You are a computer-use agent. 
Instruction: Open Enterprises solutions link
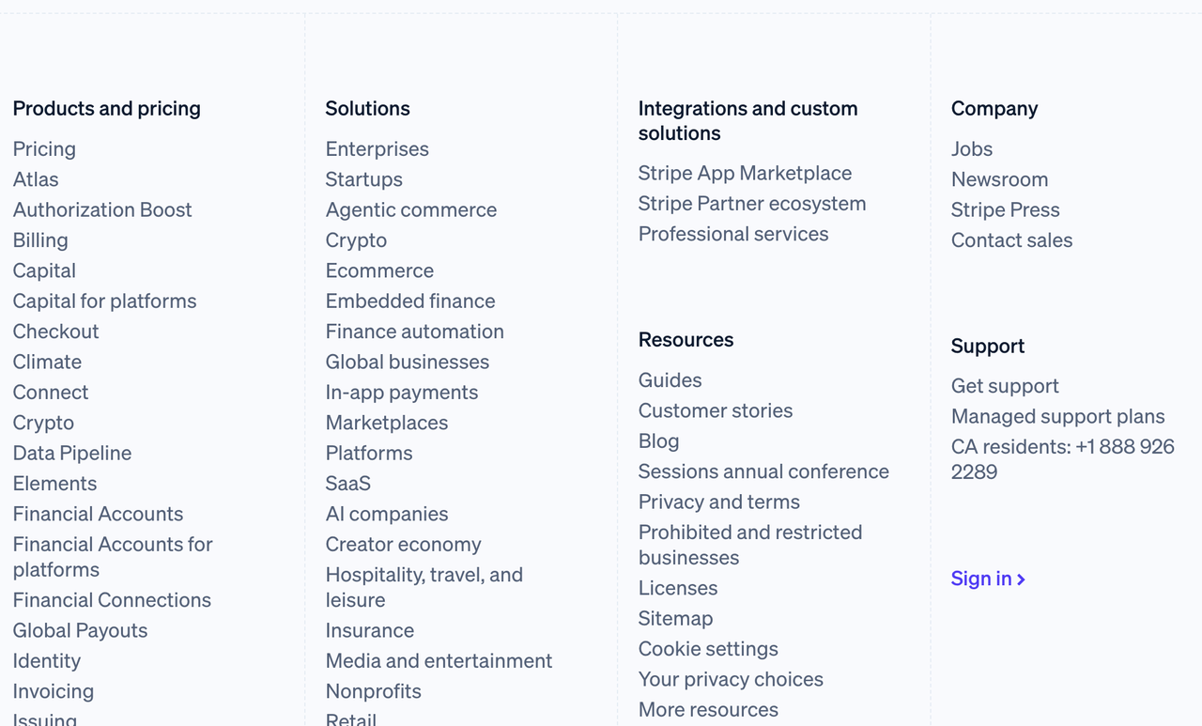click(x=377, y=148)
